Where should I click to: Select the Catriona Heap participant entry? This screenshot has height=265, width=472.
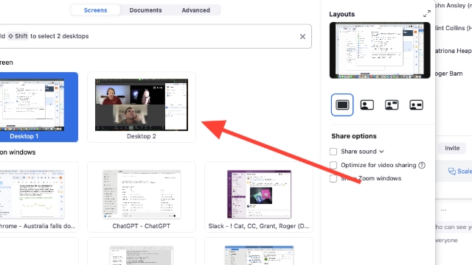point(454,51)
